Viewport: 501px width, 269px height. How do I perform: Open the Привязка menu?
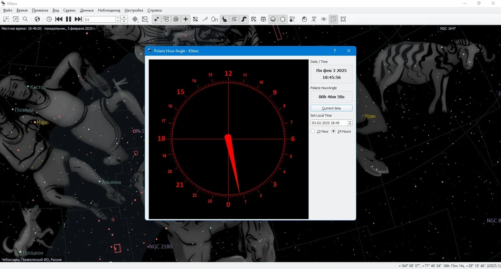(40, 10)
